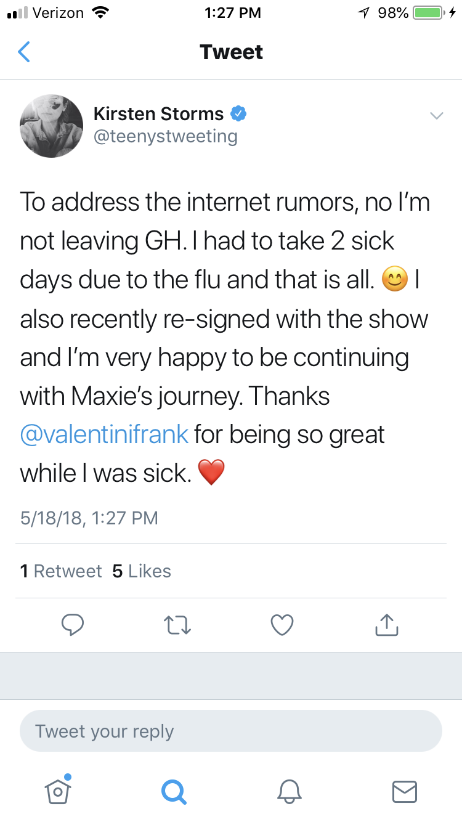View the 1 Retweet list
Screen dimensions: 462x822
[x=61, y=571]
